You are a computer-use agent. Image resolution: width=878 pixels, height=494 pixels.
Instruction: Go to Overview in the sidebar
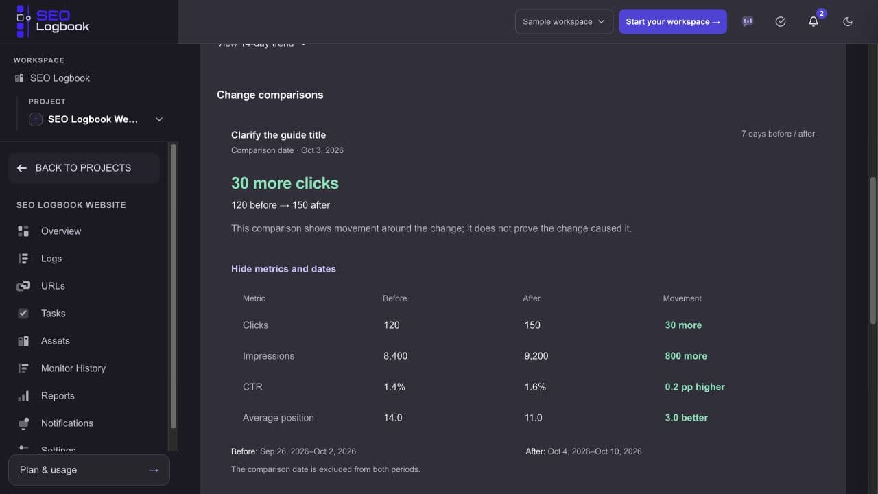[61, 231]
